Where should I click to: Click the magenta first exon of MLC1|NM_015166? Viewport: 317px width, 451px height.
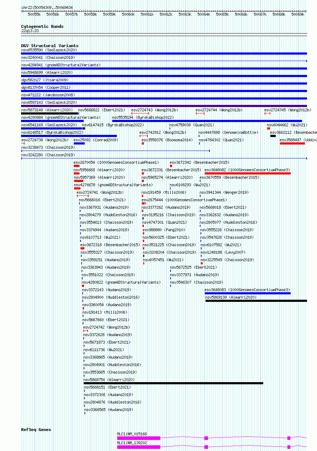139,438
